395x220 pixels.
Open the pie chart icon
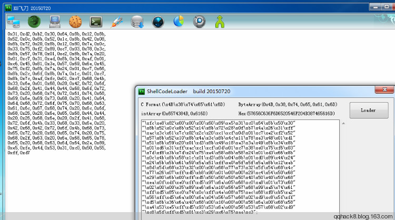(179, 22)
